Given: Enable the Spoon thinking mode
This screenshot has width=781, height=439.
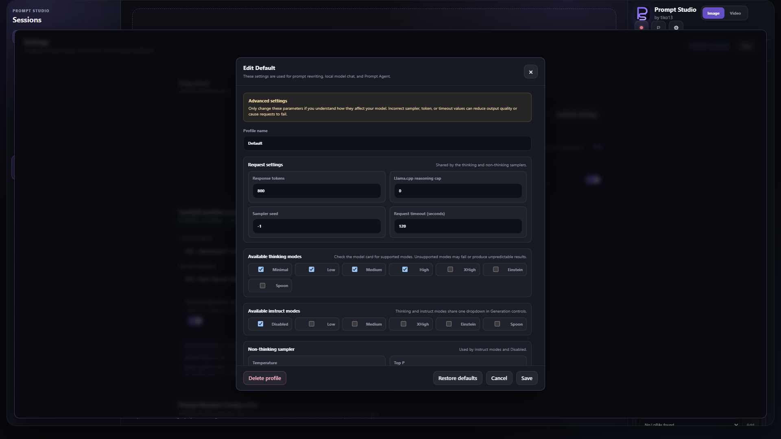Looking at the screenshot, I should tap(262, 286).
